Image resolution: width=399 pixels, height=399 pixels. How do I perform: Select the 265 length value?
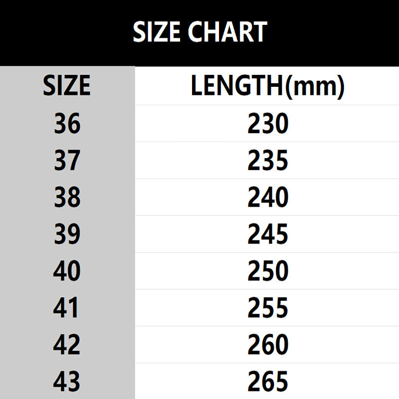(x=268, y=381)
